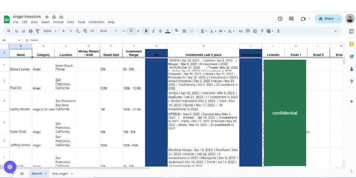The image size is (356, 178).
Task: Open the functions sigma icon
Action: 278,31
